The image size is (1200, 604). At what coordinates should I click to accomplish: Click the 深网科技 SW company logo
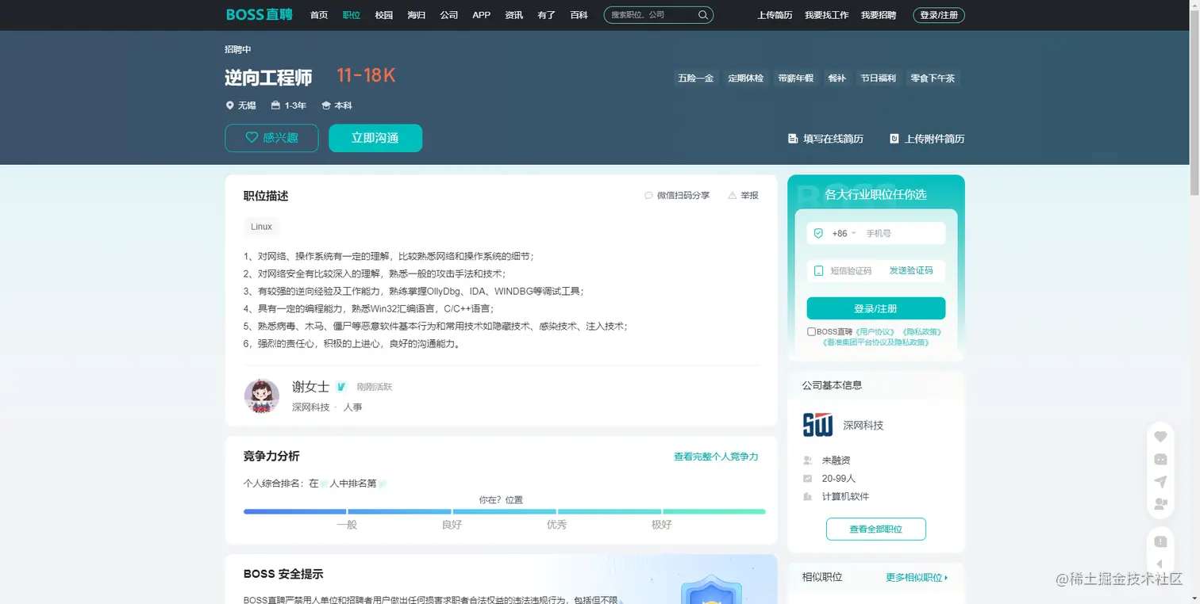point(817,425)
